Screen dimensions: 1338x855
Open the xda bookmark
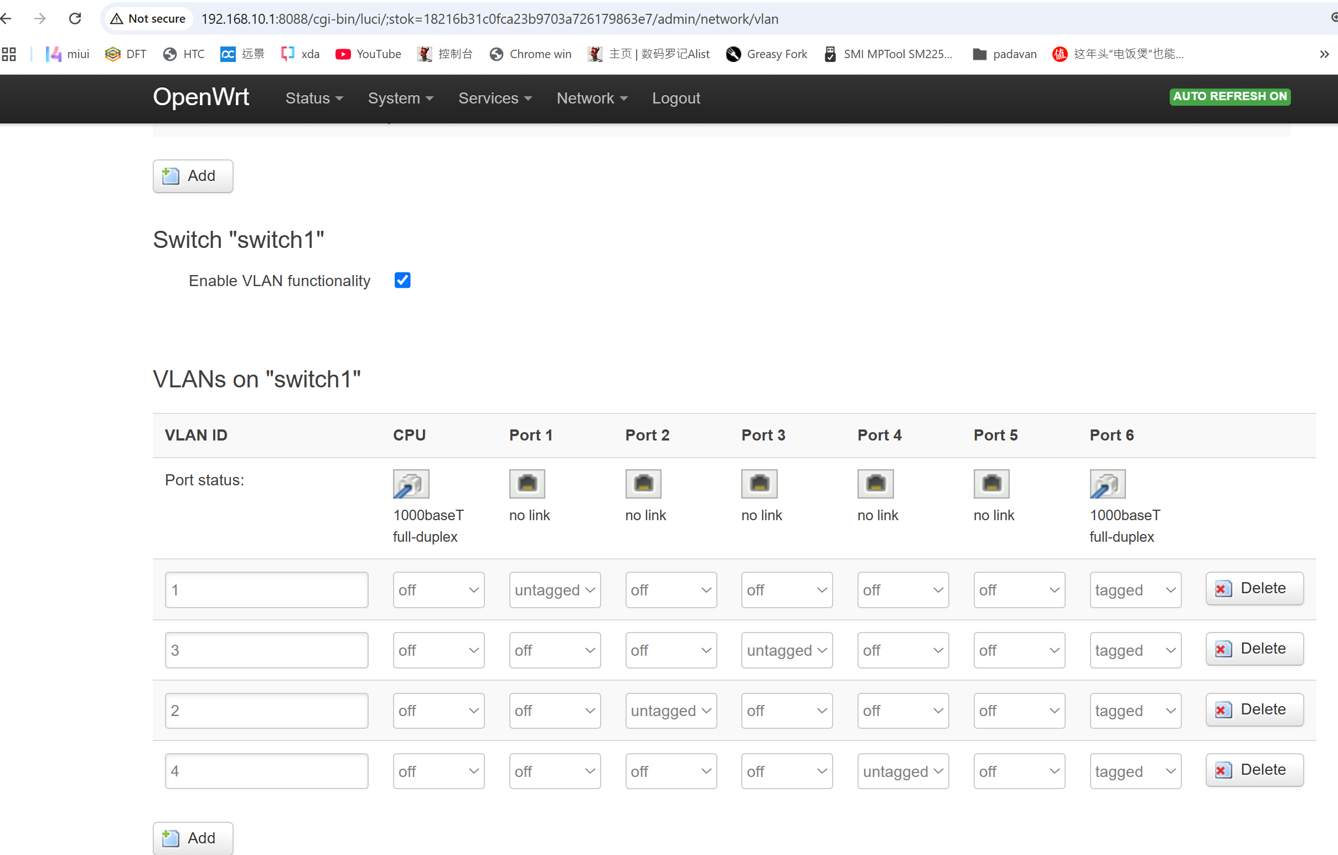click(300, 54)
